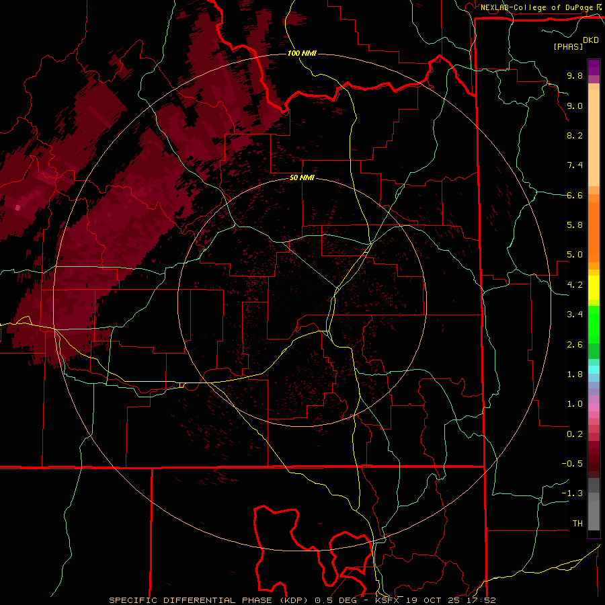This screenshot has height=605, width=605.
Task: Click the 50 NMI range ring label
Action: coord(302,177)
